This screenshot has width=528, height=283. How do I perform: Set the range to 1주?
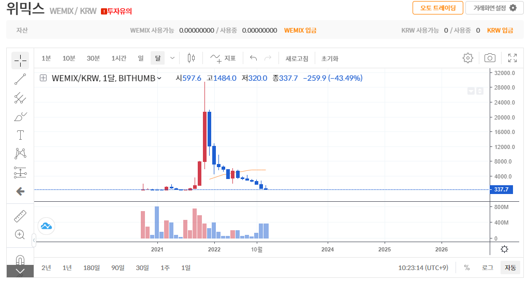165,268
